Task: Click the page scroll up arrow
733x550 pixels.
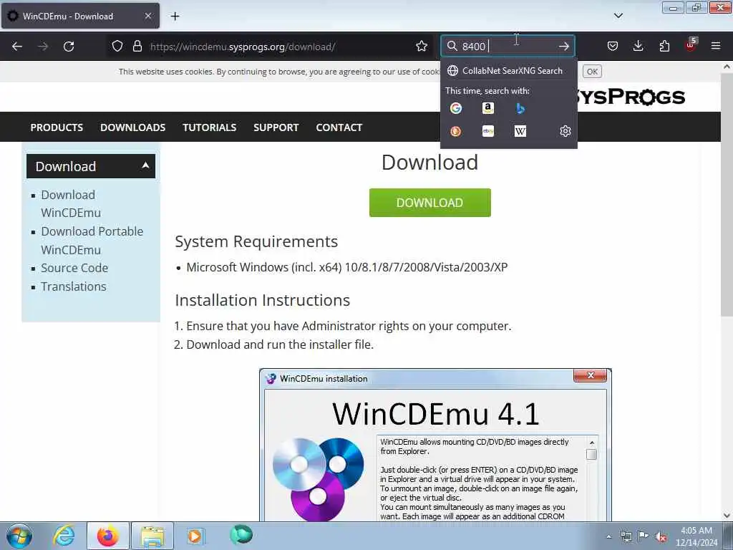Action: click(x=727, y=67)
